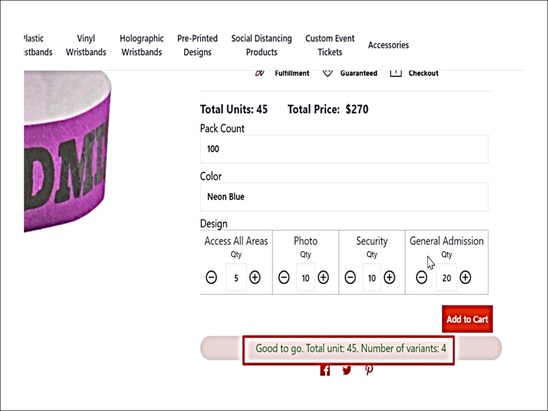
Task: Open the Pack Count dropdown
Action: [x=343, y=149]
